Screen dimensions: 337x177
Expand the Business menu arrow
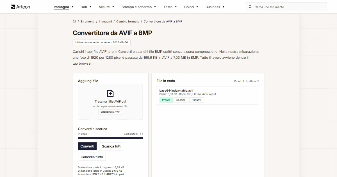(223, 6)
